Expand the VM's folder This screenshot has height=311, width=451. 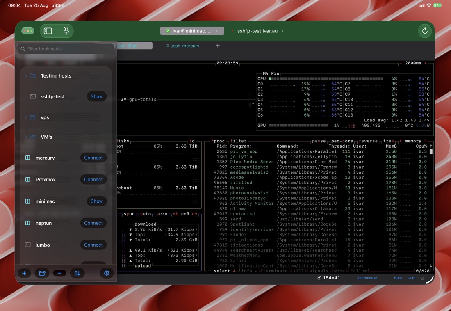pos(26,137)
